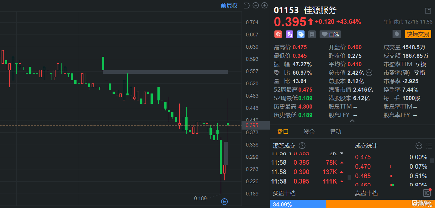
Task: Click the current price 0.395 headline
Action: tap(290, 22)
